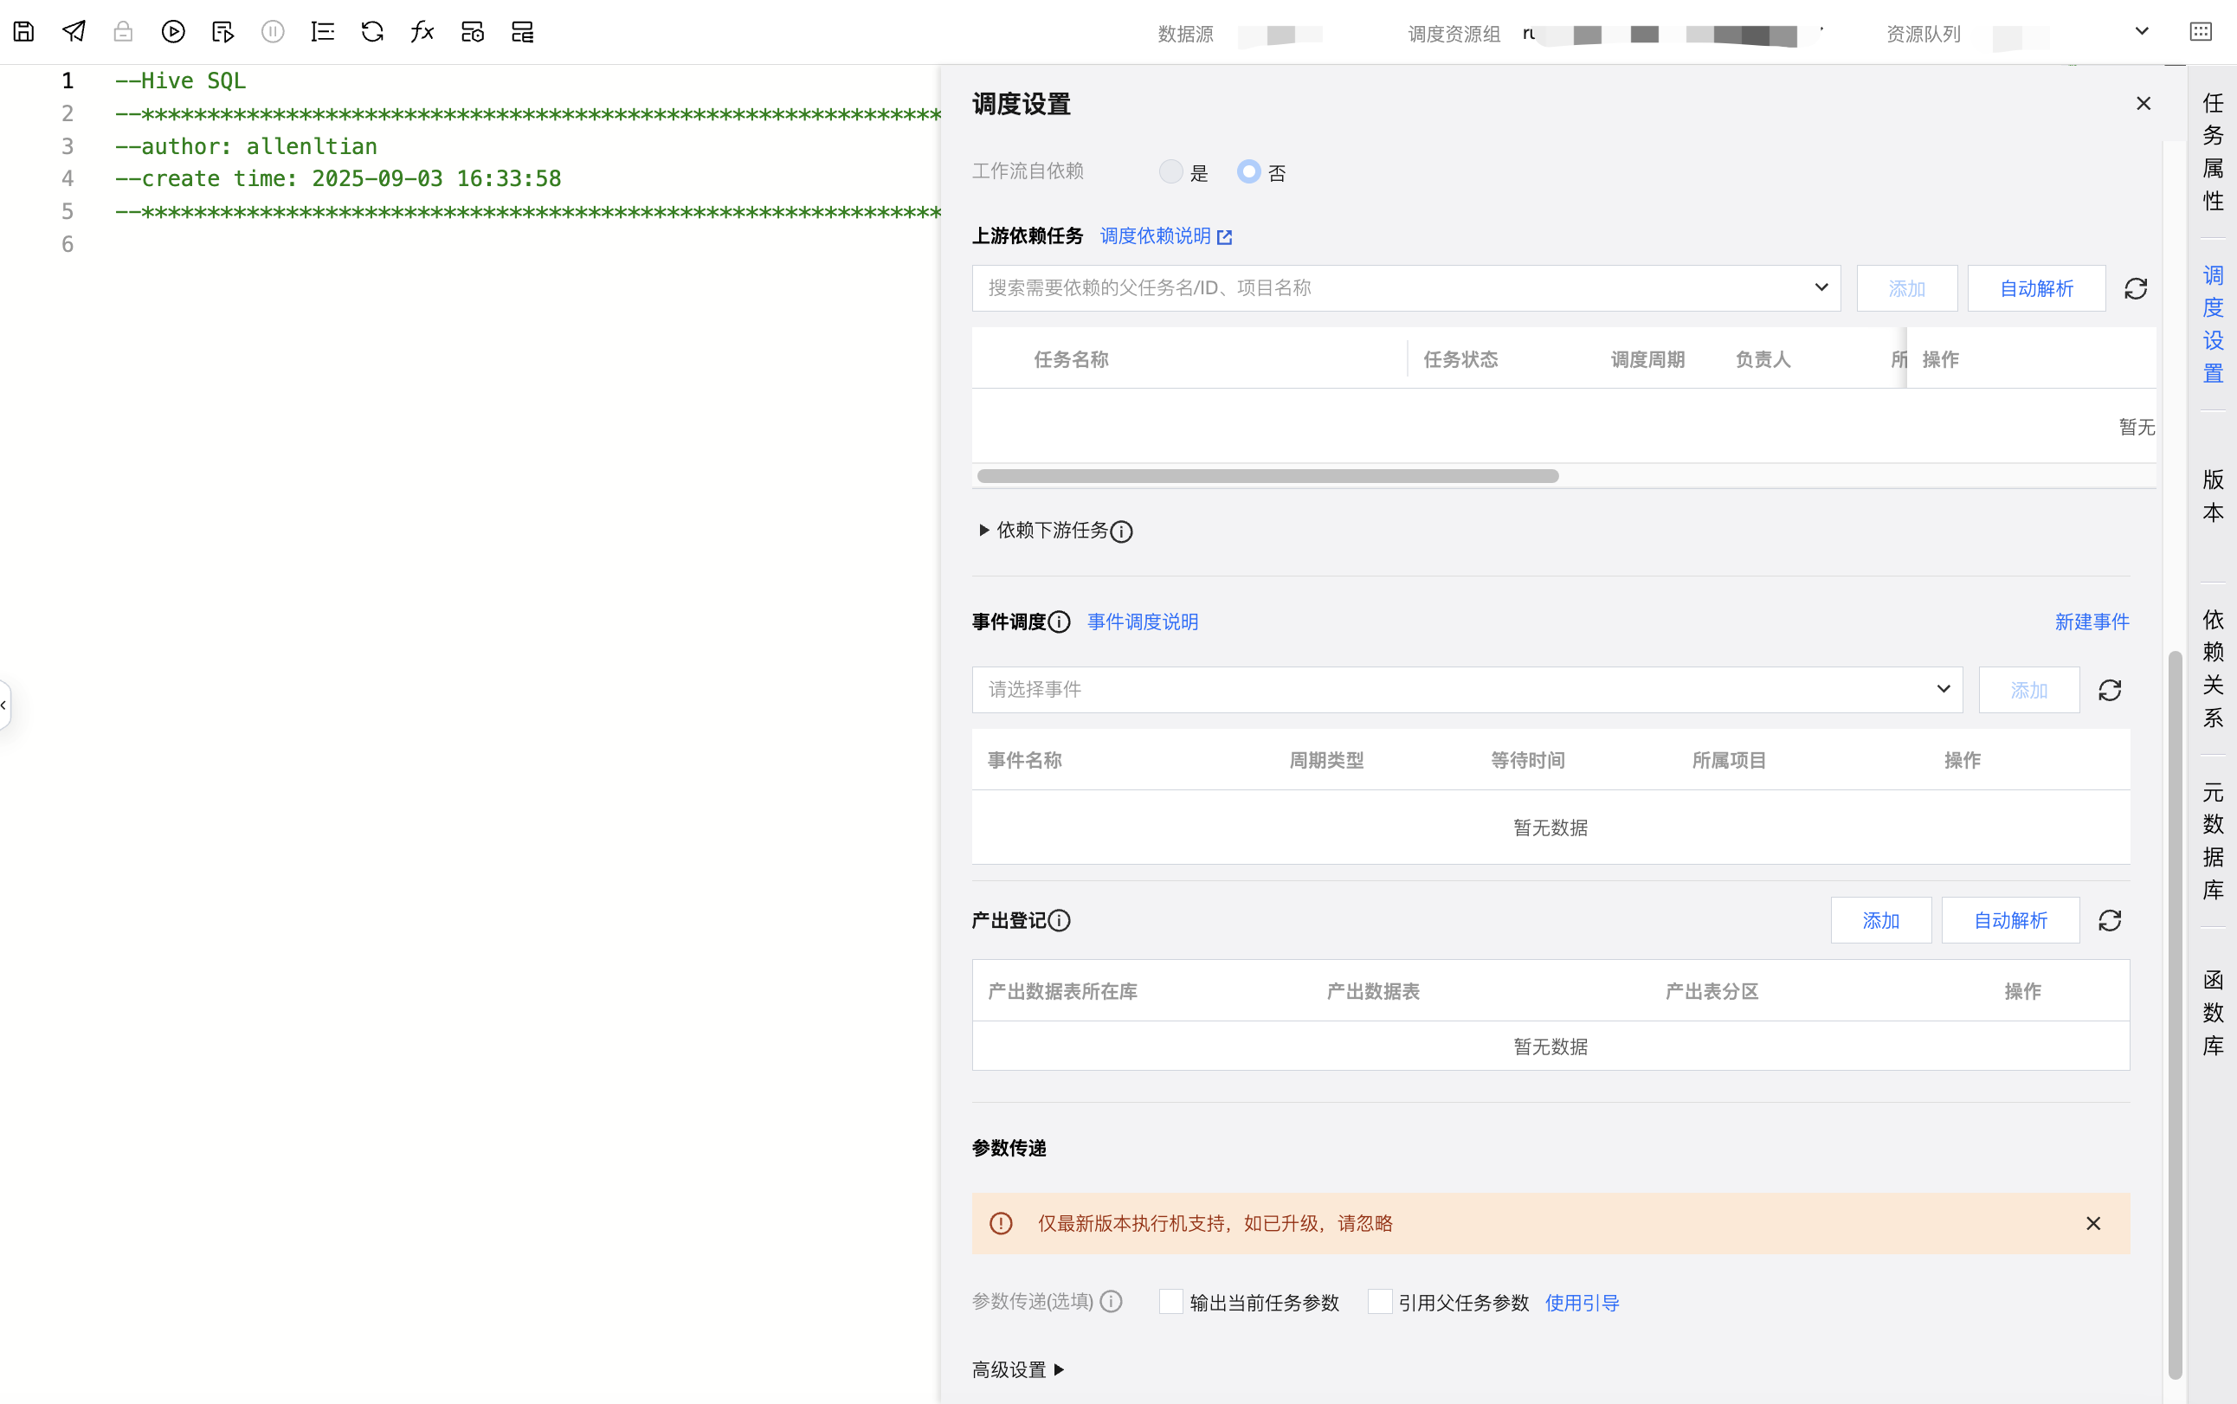Switch to 任务属性 side tab
Image resolution: width=2237 pixels, height=1404 pixels.
[2213, 151]
